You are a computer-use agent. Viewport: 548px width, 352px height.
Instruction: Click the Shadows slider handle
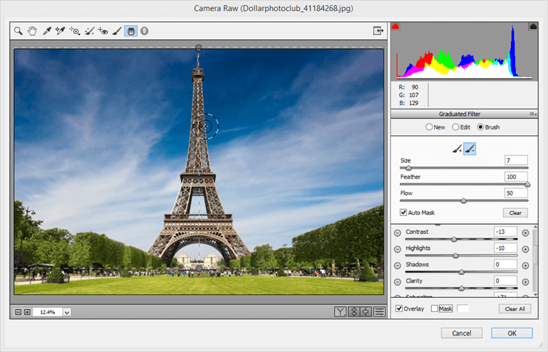coord(461,272)
